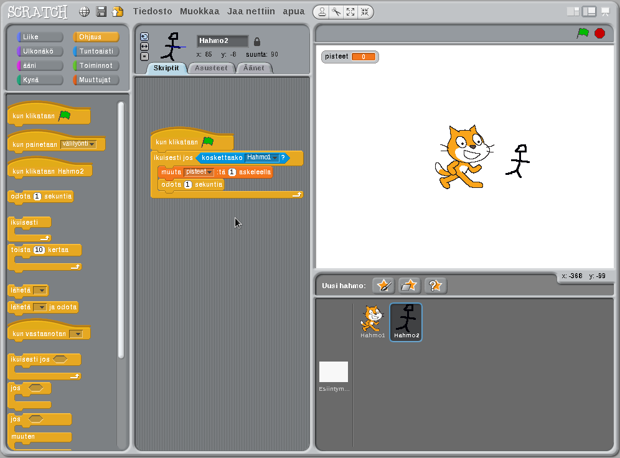Open the ääni block category
Viewport: 620px width, 458px height.
[x=40, y=65]
